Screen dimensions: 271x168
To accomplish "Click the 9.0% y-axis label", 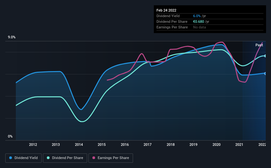I will (x=12, y=37).
